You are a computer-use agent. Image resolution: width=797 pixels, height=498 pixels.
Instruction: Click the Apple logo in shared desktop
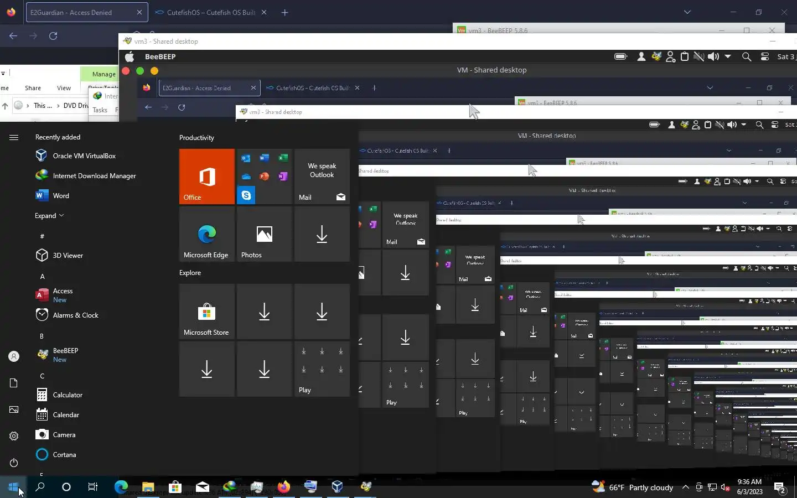pos(130,56)
